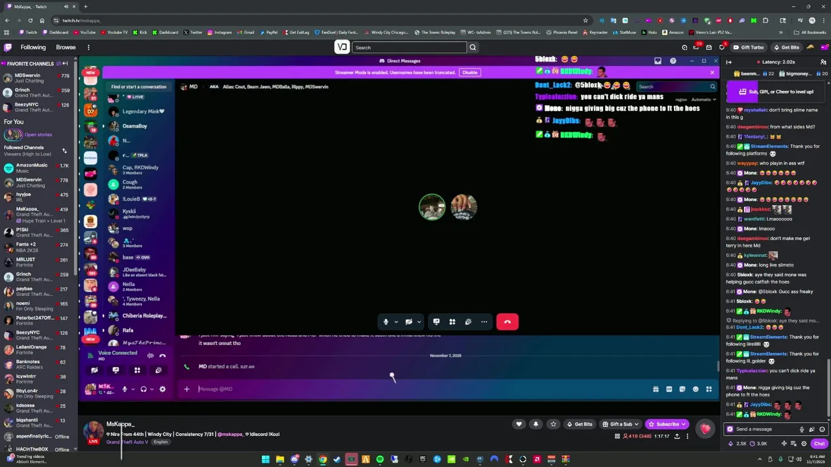Click the Subscribe button
Image resolution: width=831 pixels, height=467 pixels.
click(x=667, y=424)
